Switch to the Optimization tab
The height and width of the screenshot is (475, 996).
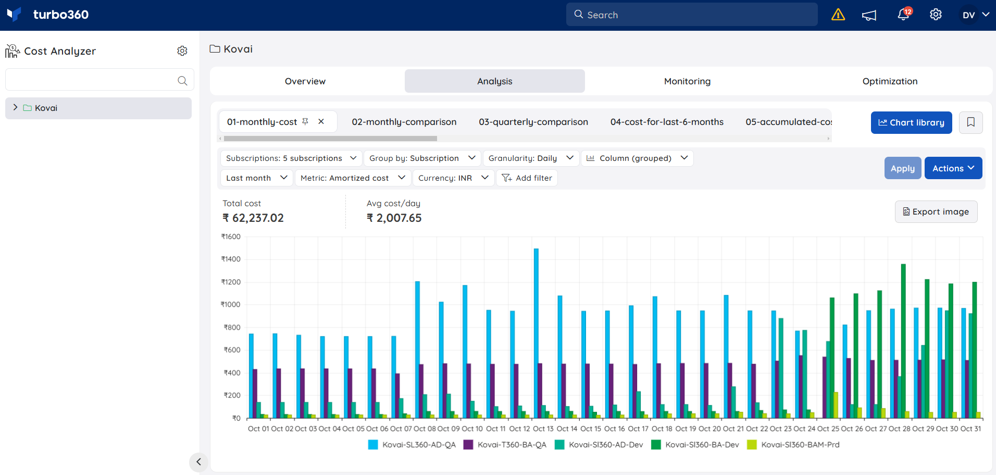coord(890,81)
